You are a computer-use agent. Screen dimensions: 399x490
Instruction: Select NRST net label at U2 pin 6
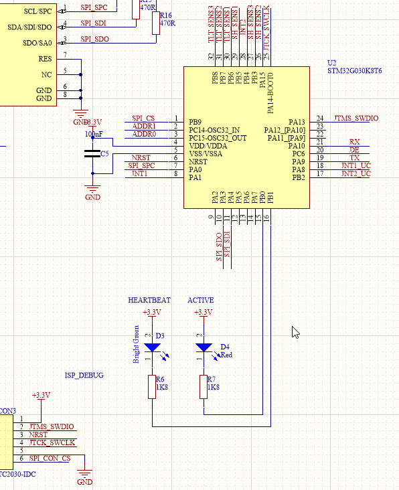point(141,158)
